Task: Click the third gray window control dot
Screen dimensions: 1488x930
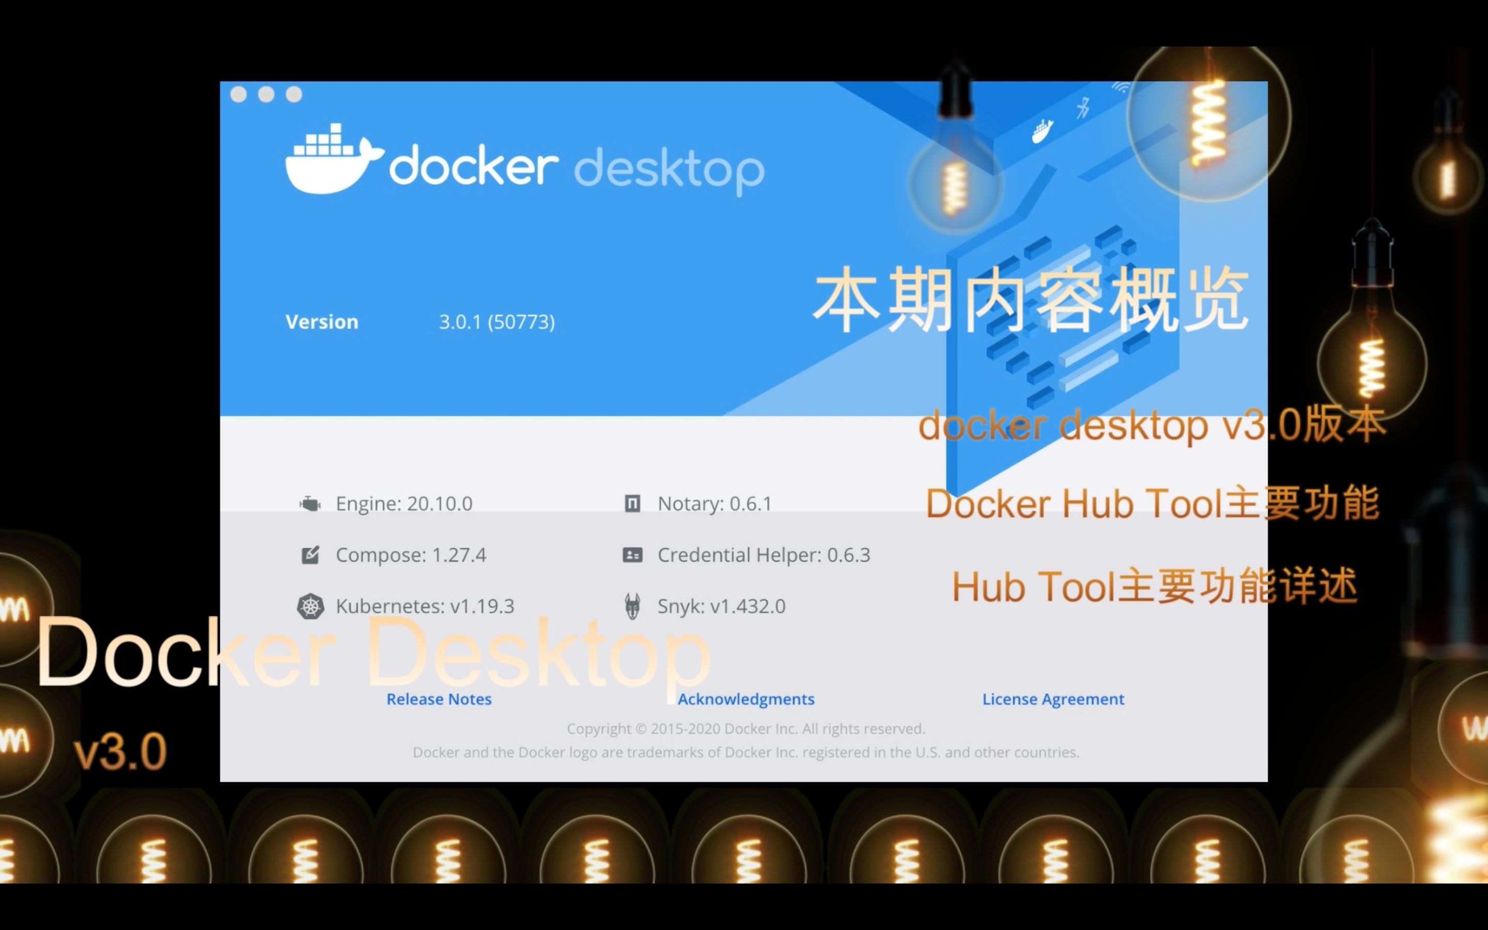Action: tap(294, 94)
